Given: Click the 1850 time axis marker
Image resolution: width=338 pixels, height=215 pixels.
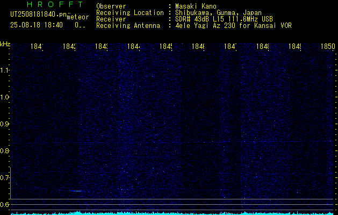Looking at the screenshot, I should 328,46.
